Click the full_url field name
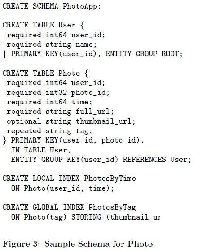Viewport: 223px width, 251px height. point(93,112)
